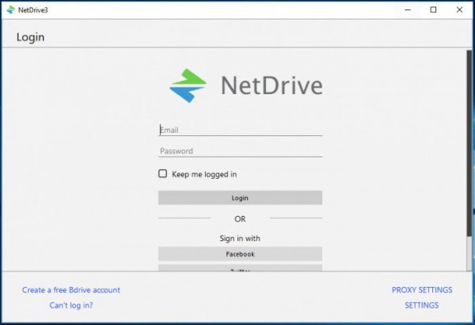Click the Login button
The width and height of the screenshot is (475, 325).
coord(240,198)
